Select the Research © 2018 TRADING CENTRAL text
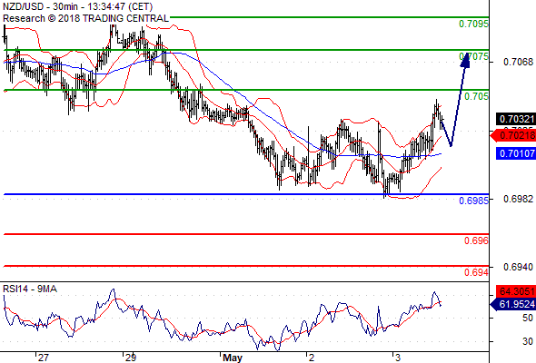This screenshot has width=536, height=363. pyautogui.click(x=85, y=18)
